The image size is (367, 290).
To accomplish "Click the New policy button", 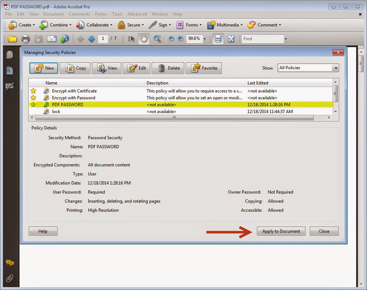I will click(x=44, y=68).
